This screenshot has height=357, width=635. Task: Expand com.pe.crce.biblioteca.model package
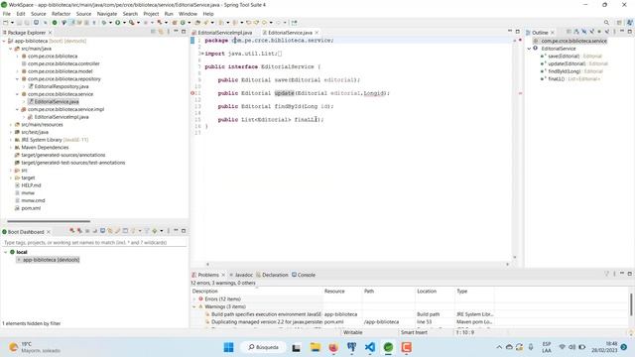(18, 71)
